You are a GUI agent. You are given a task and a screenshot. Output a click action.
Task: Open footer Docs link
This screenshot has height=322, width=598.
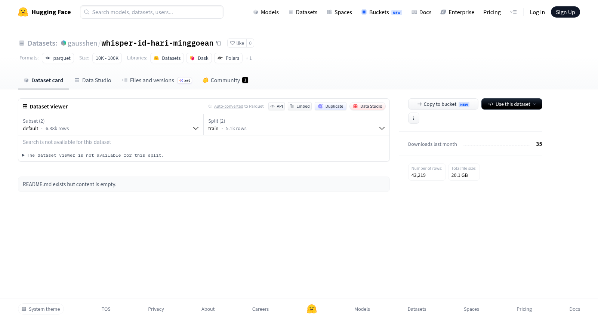(x=574, y=309)
